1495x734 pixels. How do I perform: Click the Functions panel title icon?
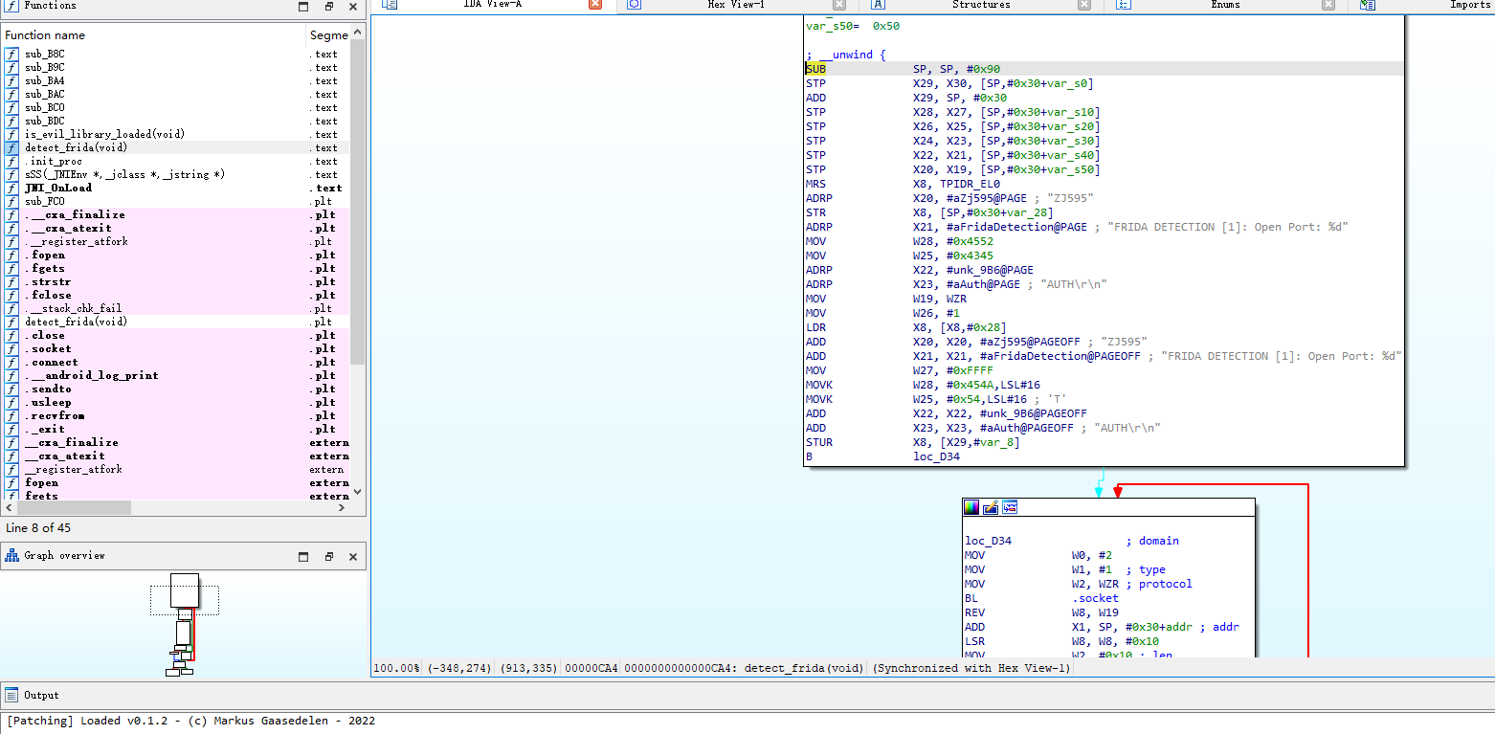click(x=12, y=6)
